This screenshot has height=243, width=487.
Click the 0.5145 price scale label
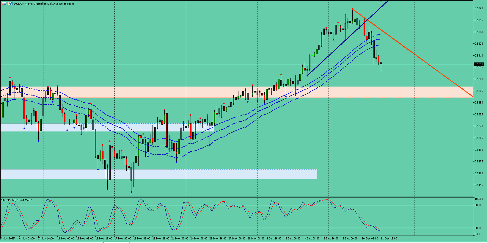479,185
